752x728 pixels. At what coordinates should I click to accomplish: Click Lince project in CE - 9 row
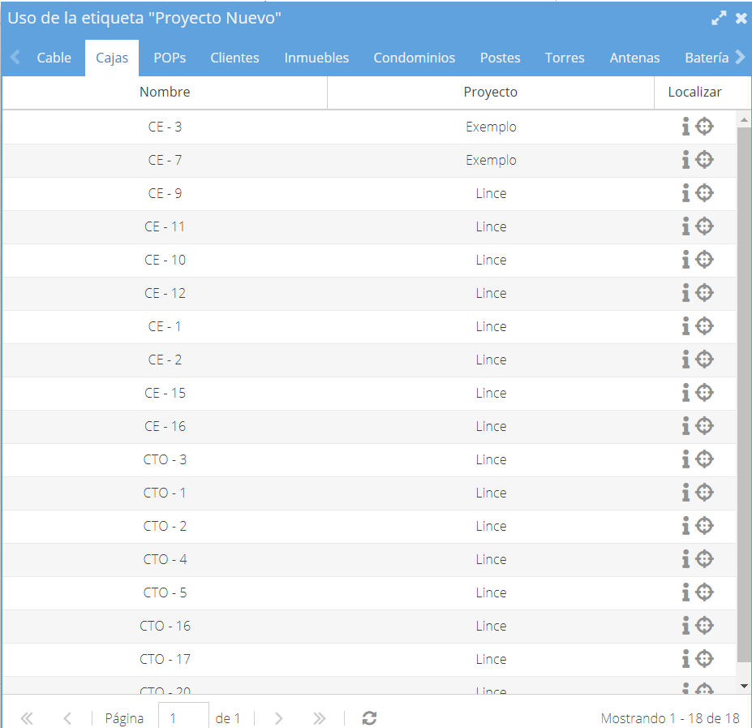tap(491, 193)
